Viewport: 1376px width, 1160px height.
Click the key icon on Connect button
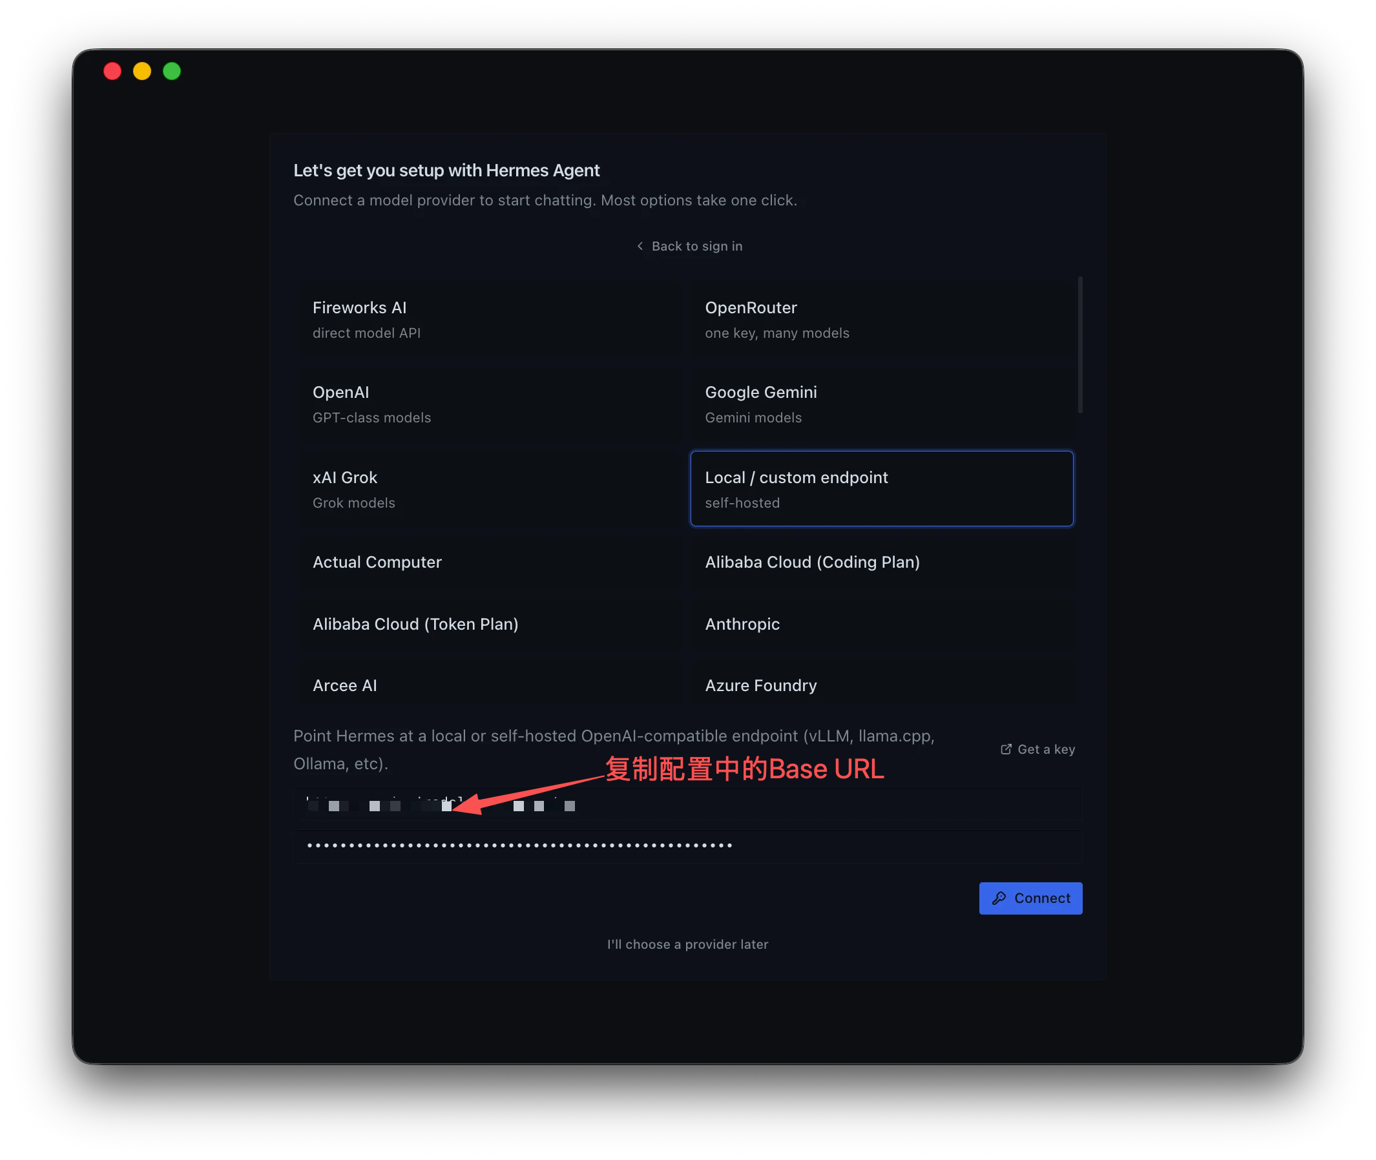pos(999,898)
